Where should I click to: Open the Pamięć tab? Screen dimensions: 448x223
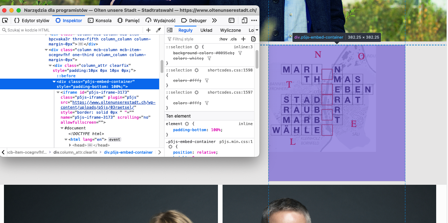129,20
